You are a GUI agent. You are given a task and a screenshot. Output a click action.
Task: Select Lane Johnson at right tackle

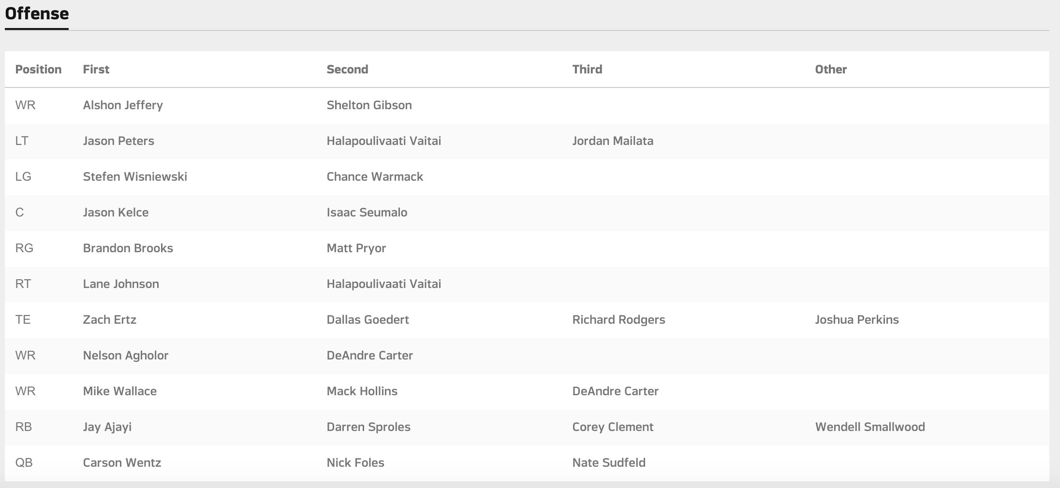(121, 284)
